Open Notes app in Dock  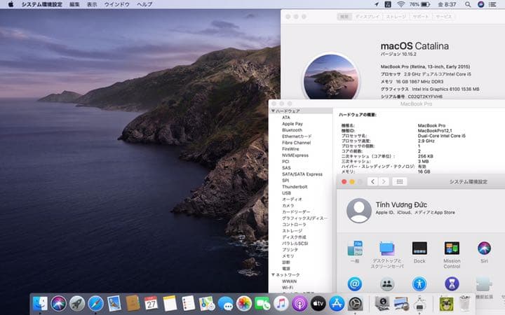tap(170, 303)
